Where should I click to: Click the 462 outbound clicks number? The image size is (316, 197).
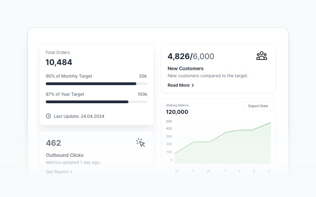pyautogui.click(x=53, y=143)
